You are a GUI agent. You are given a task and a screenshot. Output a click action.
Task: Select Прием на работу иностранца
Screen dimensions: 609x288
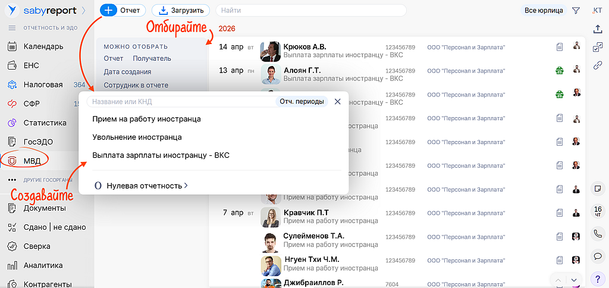point(146,119)
